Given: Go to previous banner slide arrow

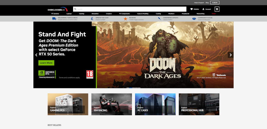Looking at the screenshot, I should pyautogui.click(x=36, y=55).
